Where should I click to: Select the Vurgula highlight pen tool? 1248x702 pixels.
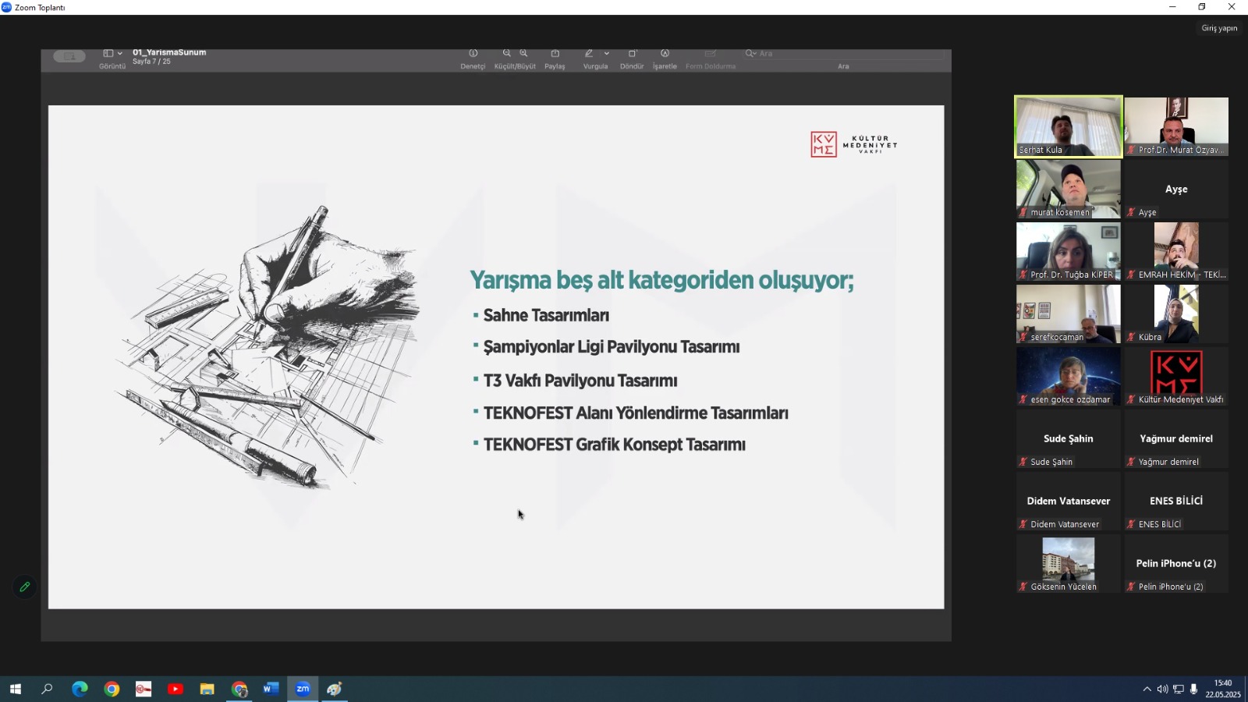(x=589, y=53)
